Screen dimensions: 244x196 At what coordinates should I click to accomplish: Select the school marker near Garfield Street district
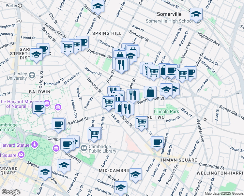(x=36, y=55)
